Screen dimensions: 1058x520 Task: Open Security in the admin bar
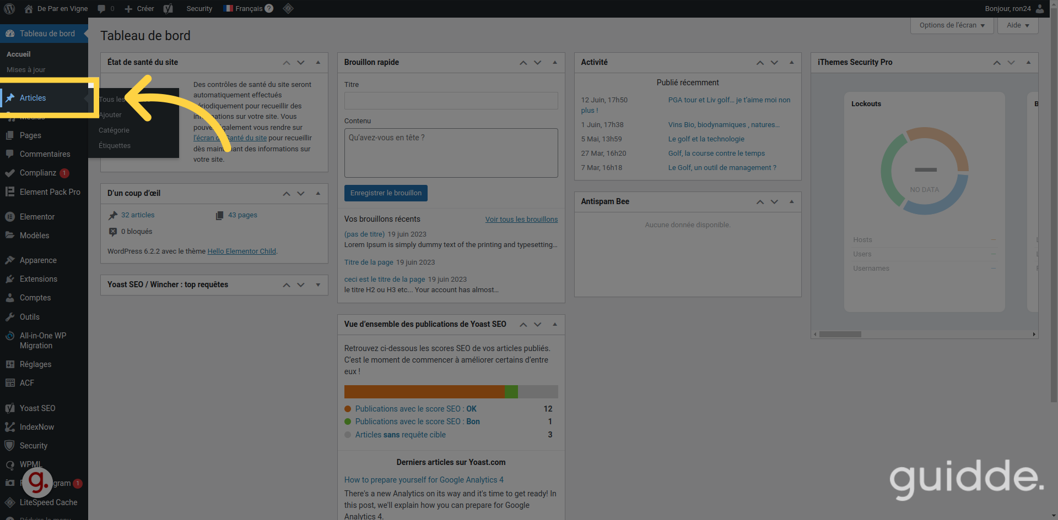(199, 9)
